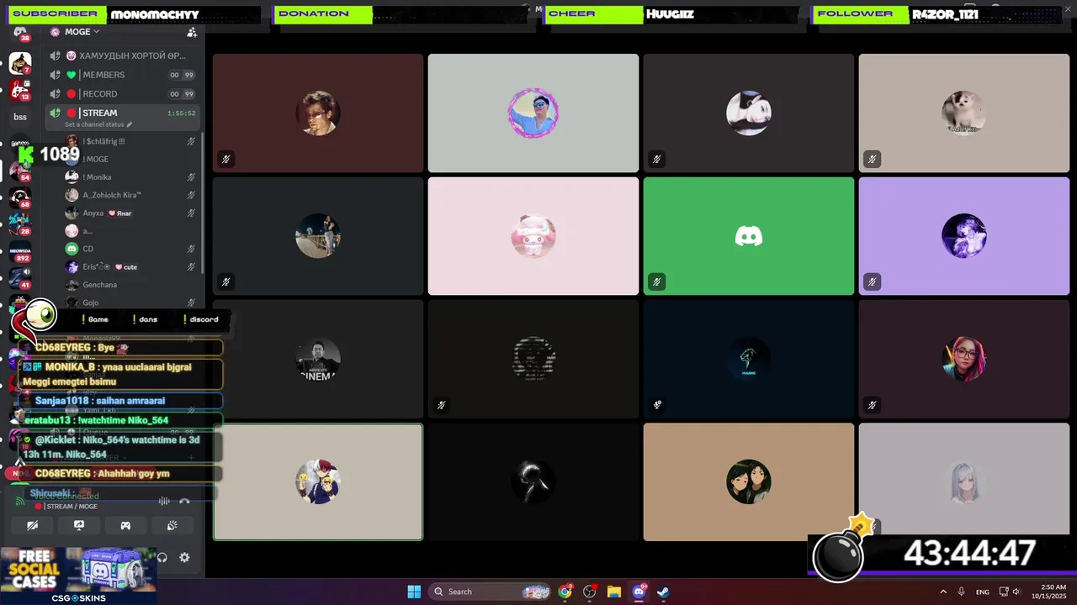Click the '! Game' command label in overlay
The height and width of the screenshot is (605, 1077).
tap(96, 319)
